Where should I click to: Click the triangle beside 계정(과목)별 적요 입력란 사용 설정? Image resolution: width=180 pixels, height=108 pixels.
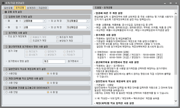point(7,78)
